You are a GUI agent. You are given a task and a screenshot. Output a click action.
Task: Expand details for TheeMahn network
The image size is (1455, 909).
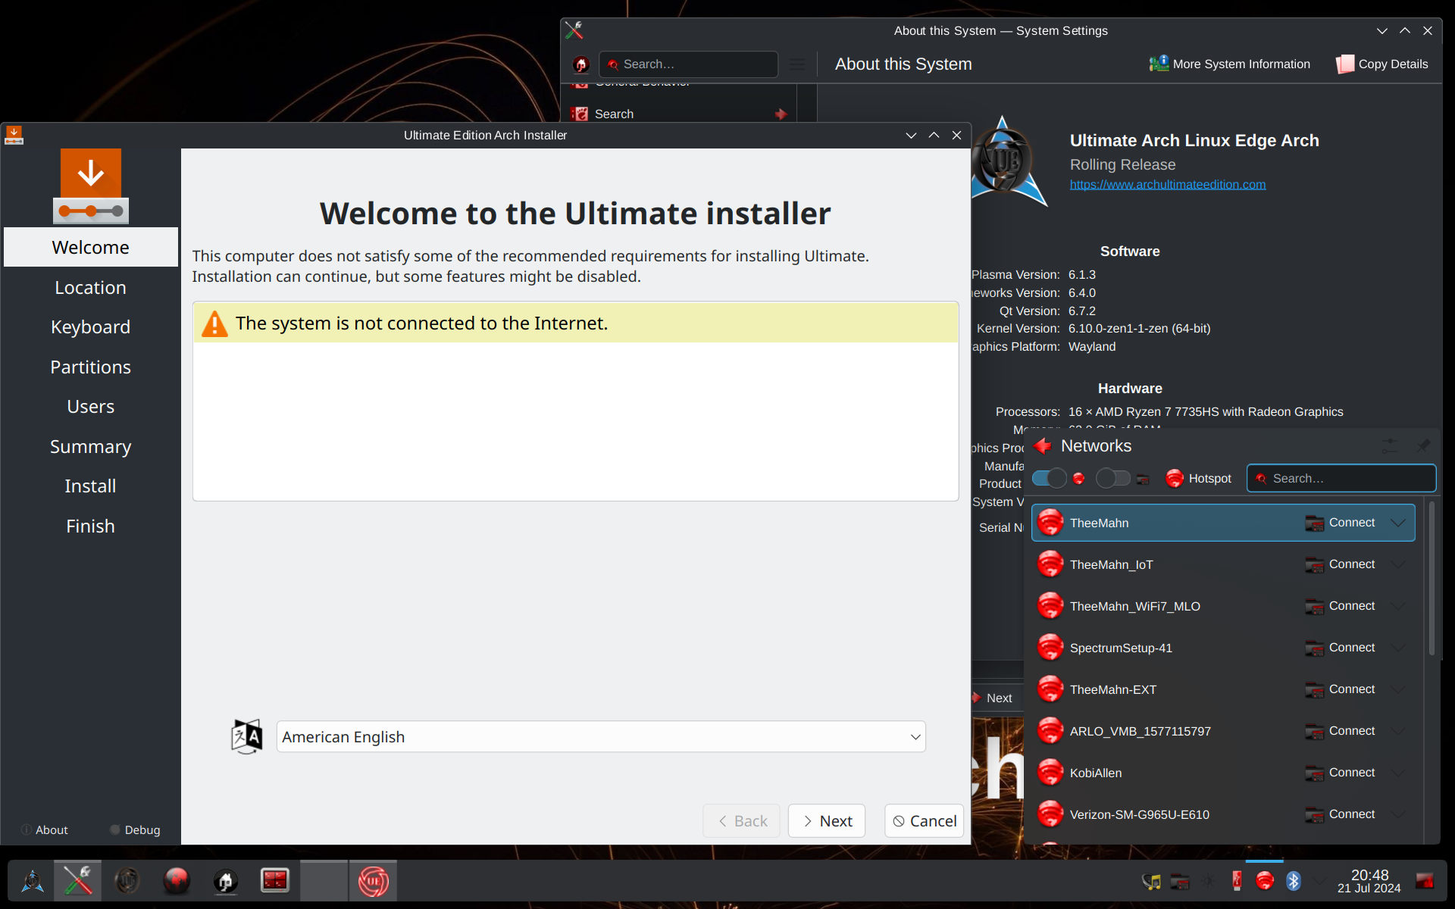1398,523
